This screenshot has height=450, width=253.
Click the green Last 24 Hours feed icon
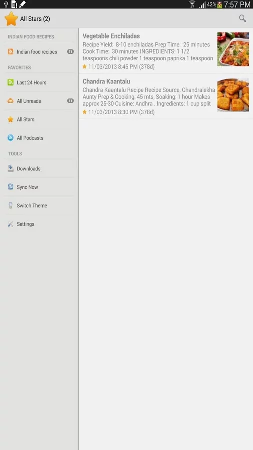click(10, 82)
